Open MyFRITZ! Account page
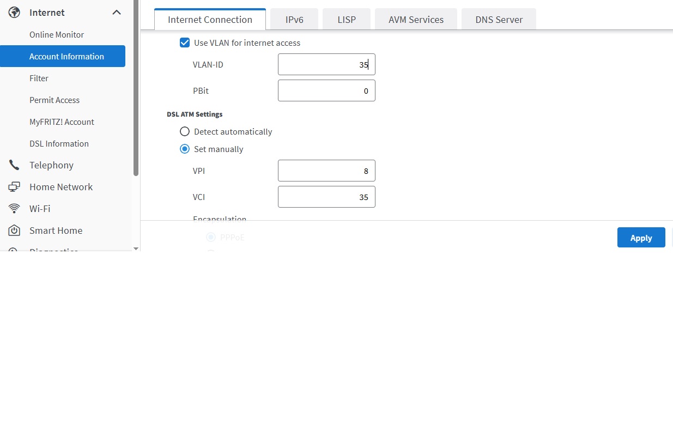Screen dimensions: 673x436 pos(62,122)
